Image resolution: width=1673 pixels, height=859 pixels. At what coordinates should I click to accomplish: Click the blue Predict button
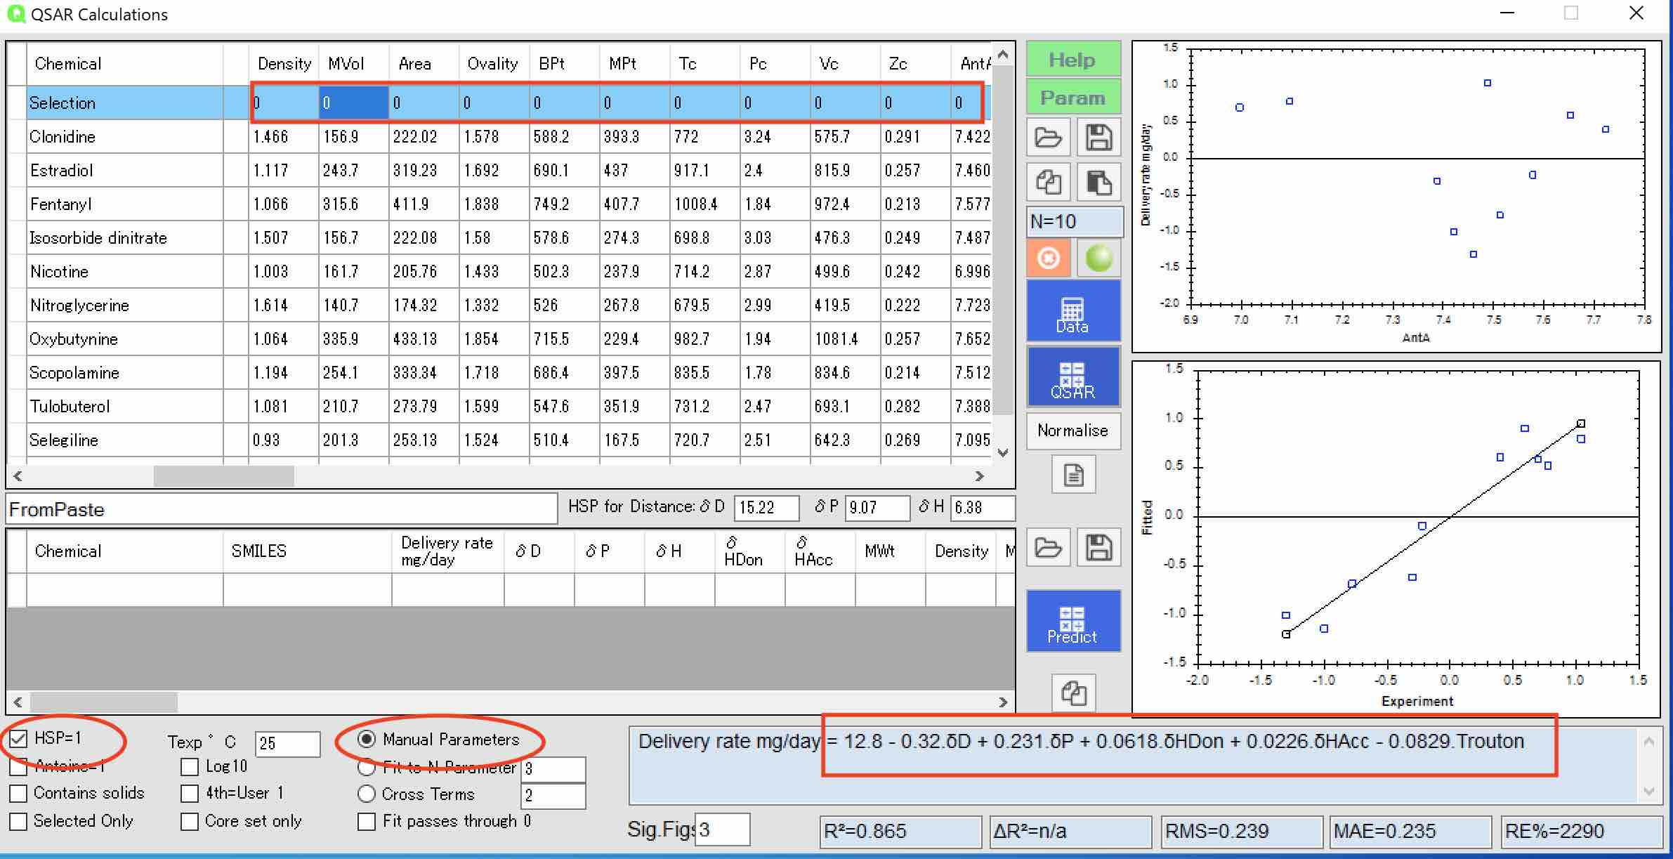point(1072,621)
